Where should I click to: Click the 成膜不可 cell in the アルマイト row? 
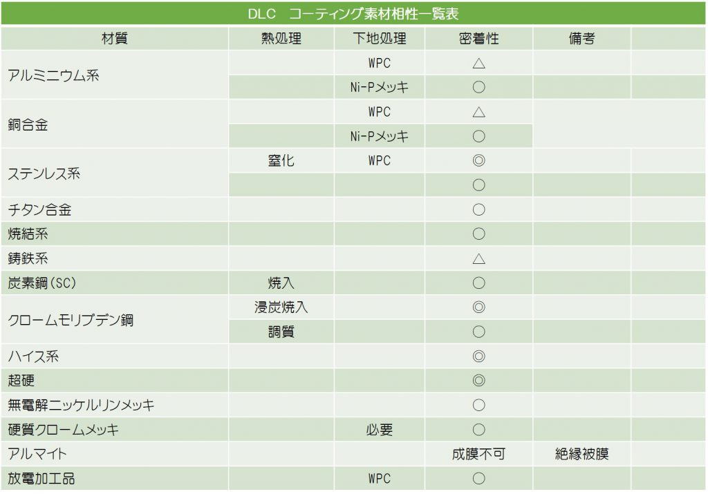(478, 454)
